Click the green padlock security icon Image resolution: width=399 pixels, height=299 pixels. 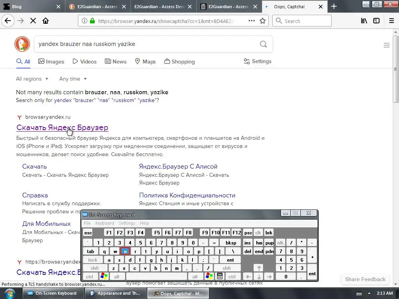click(92, 21)
